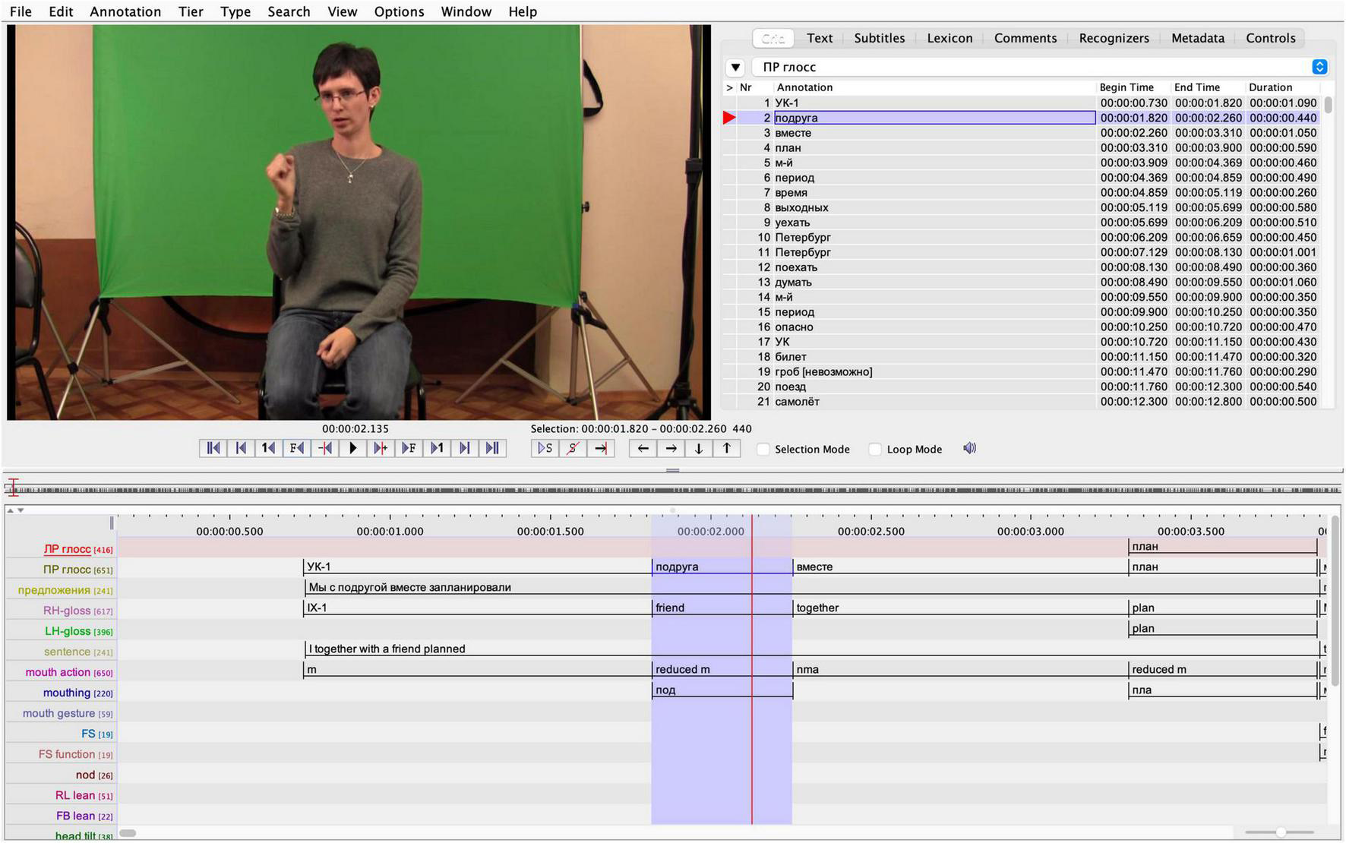
Task: Move to the annotation above with up arrow
Action: pos(726,448)
